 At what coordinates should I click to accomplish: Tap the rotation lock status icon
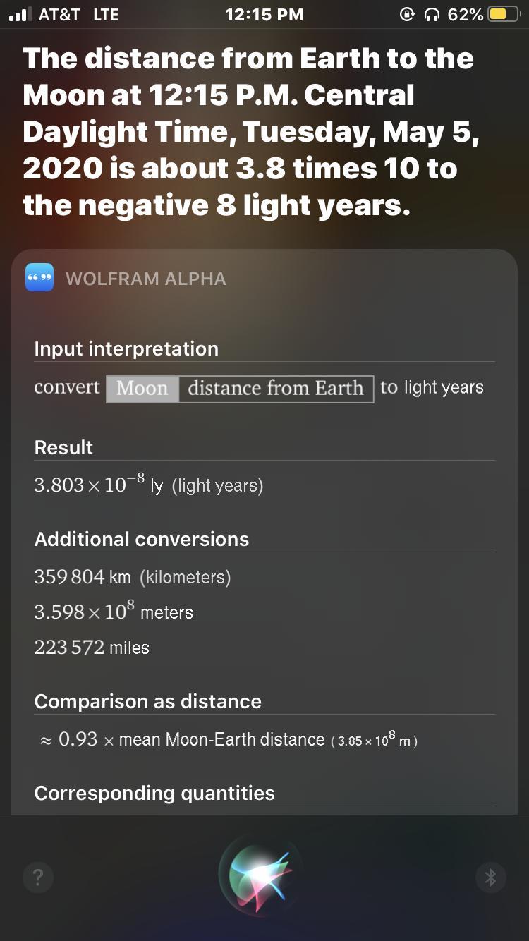pos(406,14)
